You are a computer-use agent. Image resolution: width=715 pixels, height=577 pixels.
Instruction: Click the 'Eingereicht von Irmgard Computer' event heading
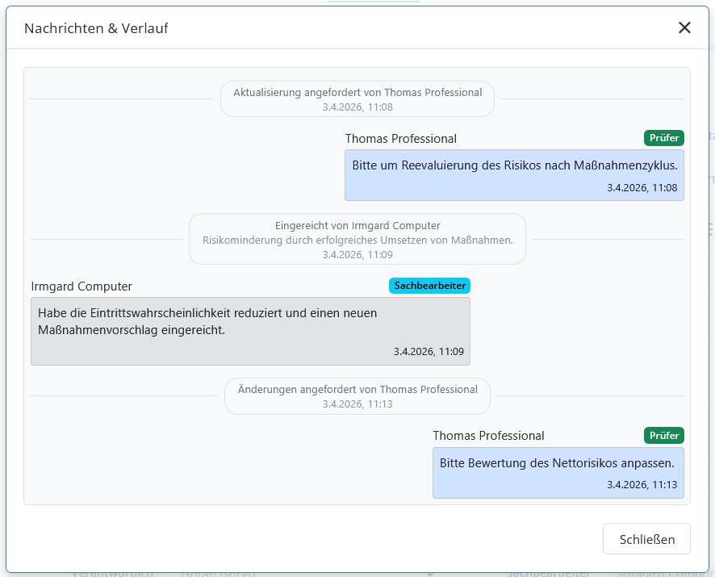(x=357, y=226)
